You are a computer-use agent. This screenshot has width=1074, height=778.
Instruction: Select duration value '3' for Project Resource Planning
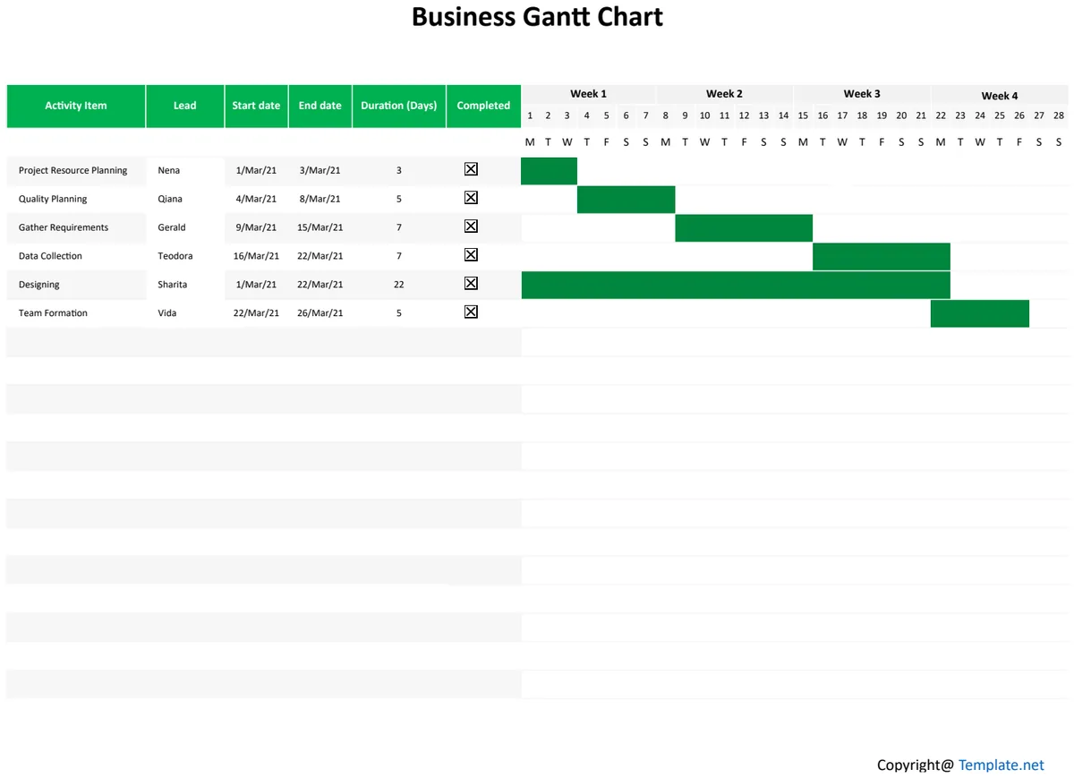tap(399, 170)
